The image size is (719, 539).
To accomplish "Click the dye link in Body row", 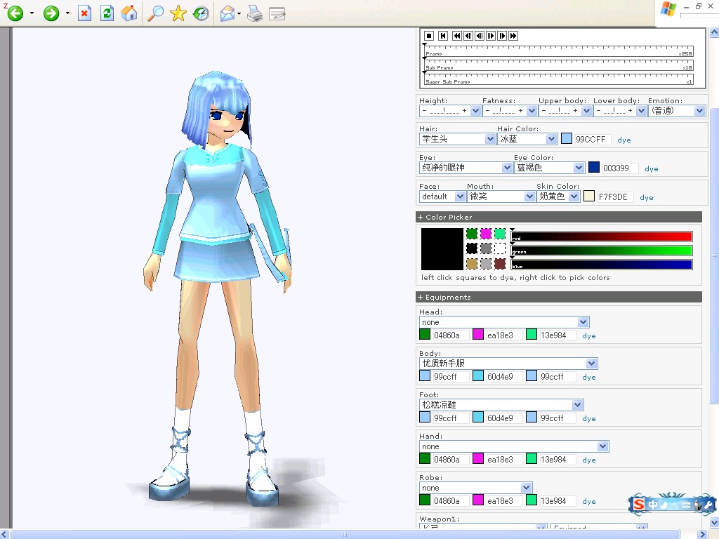I will tap(589, 378).
